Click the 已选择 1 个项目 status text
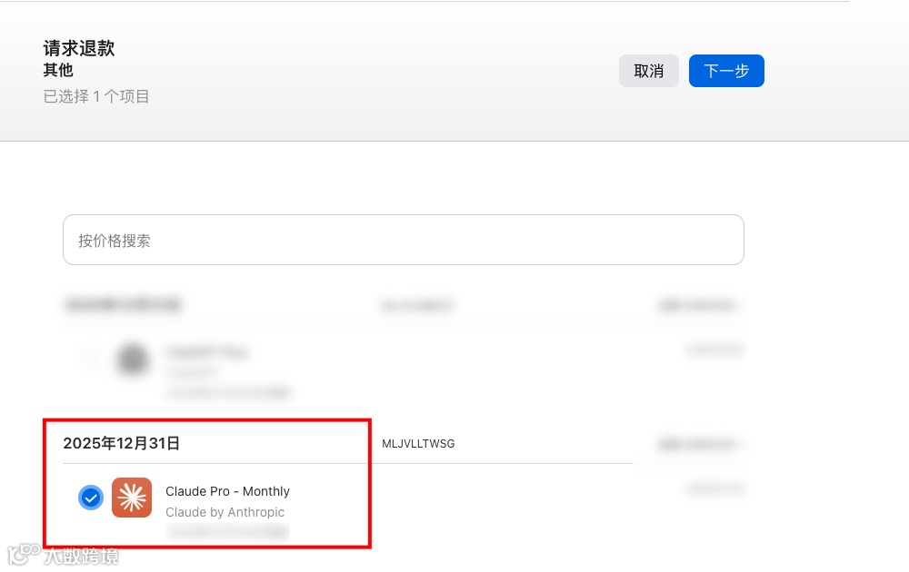The width and height of the screenshot is (909, 572). pyautogui.click(x=96, y=96)
